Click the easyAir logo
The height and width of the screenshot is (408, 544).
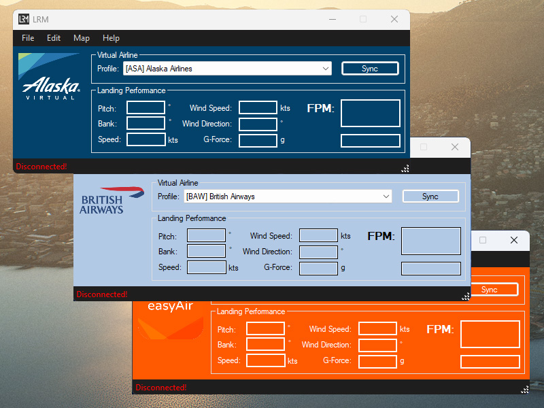(171, 320)
